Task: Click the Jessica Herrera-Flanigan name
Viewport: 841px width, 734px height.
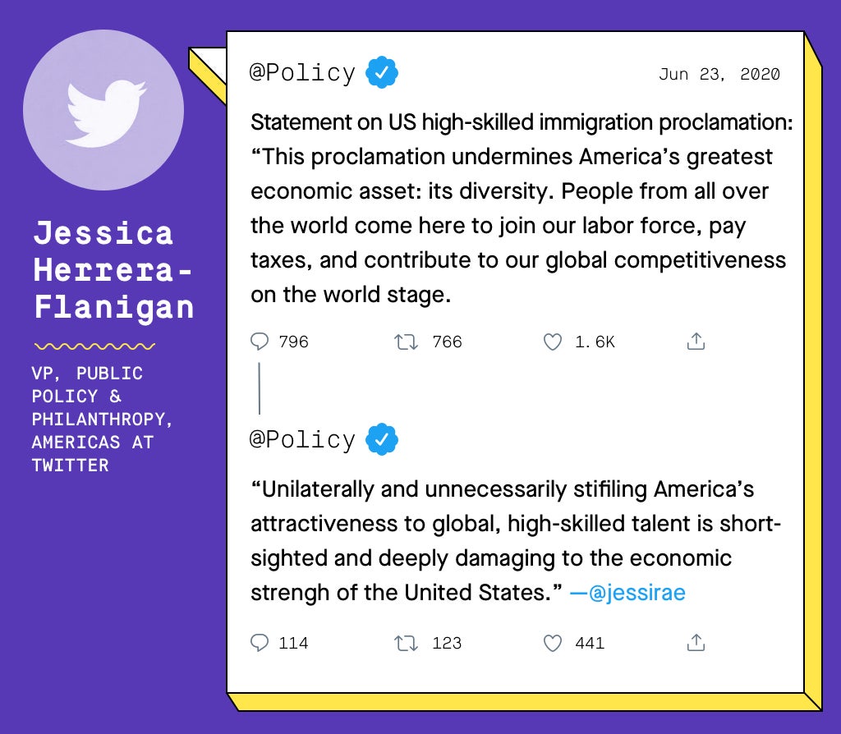Action: click(113, 269)
